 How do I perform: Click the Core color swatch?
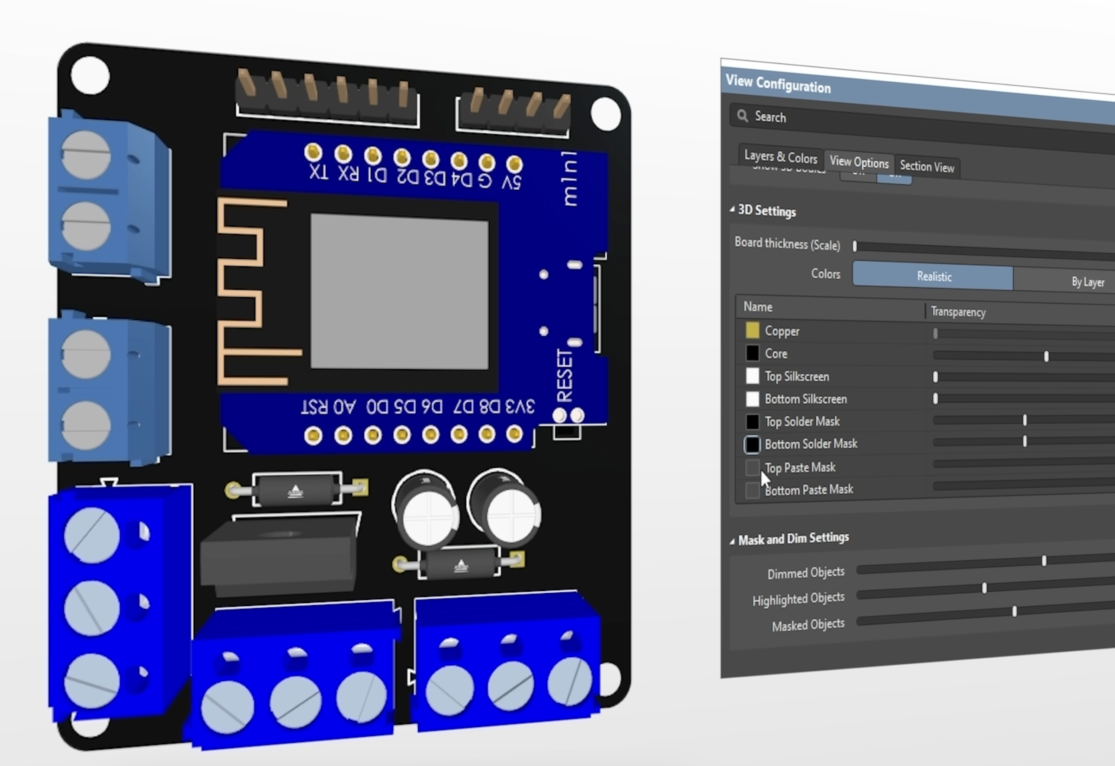coord(752,354)
